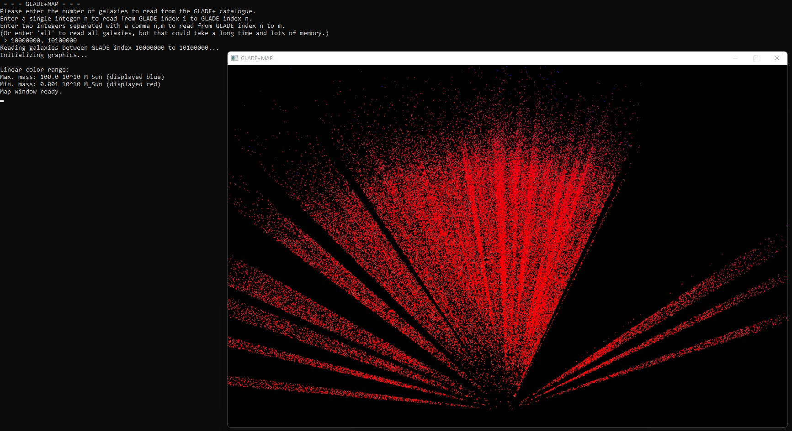Click the GLADE+MAP window app icon
The width and height of the screenshot is (792, 431).
pyautogui.click(x=235, y=58)
